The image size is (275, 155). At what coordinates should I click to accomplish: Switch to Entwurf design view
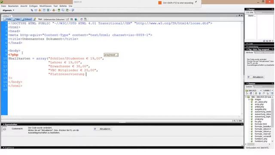(x=27, y=19)
